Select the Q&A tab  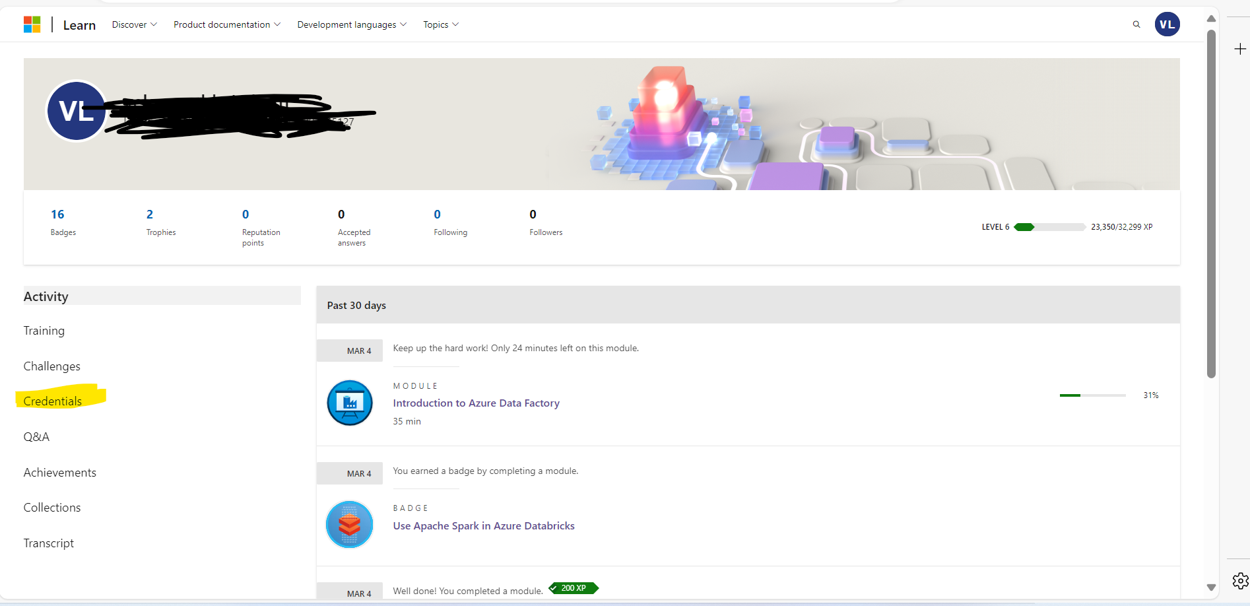pos(36,437)
